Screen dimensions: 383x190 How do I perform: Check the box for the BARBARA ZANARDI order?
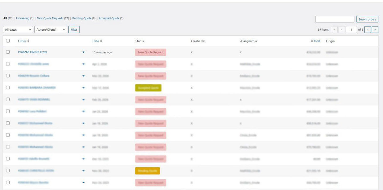(8, 88)
